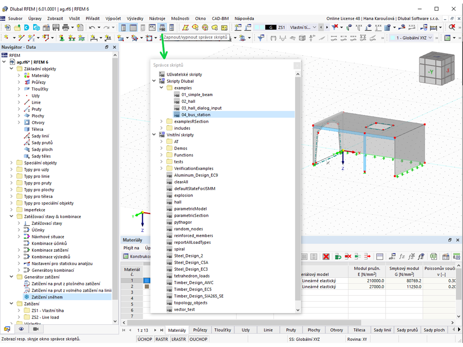Open the Výpočet menu

click(113, 18)
